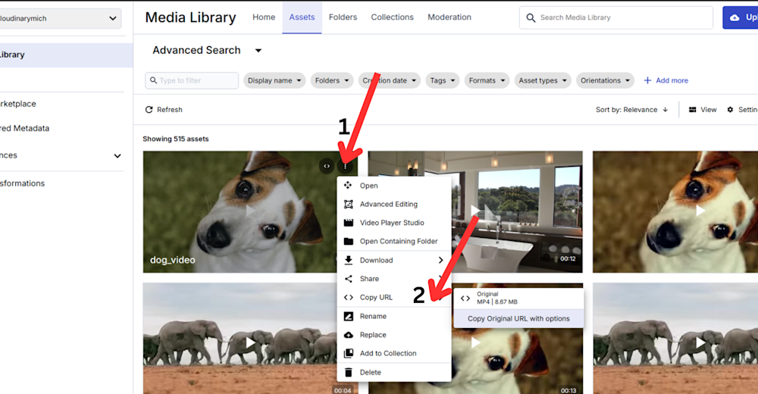Click the Refresh circular arrow icon

(x=149, y=110)
